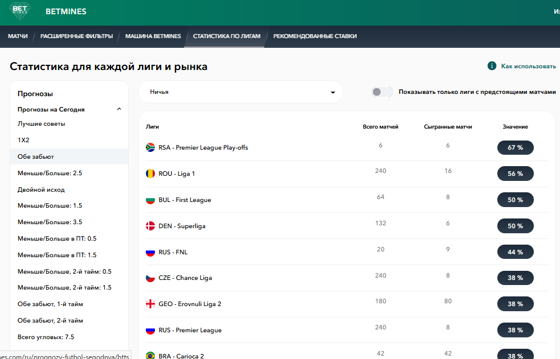Screen dimensions: 560x359
Task: Click the Bulgaria flag icon
Action: 150,200
